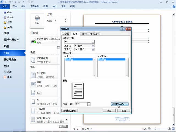This screenshot has height=132, width=176.
Task: Open the 视图 ribbon tab
Action: click(72, 7)
